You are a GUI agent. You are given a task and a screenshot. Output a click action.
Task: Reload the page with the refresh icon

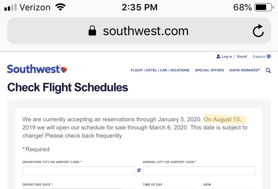pos(258,31)
